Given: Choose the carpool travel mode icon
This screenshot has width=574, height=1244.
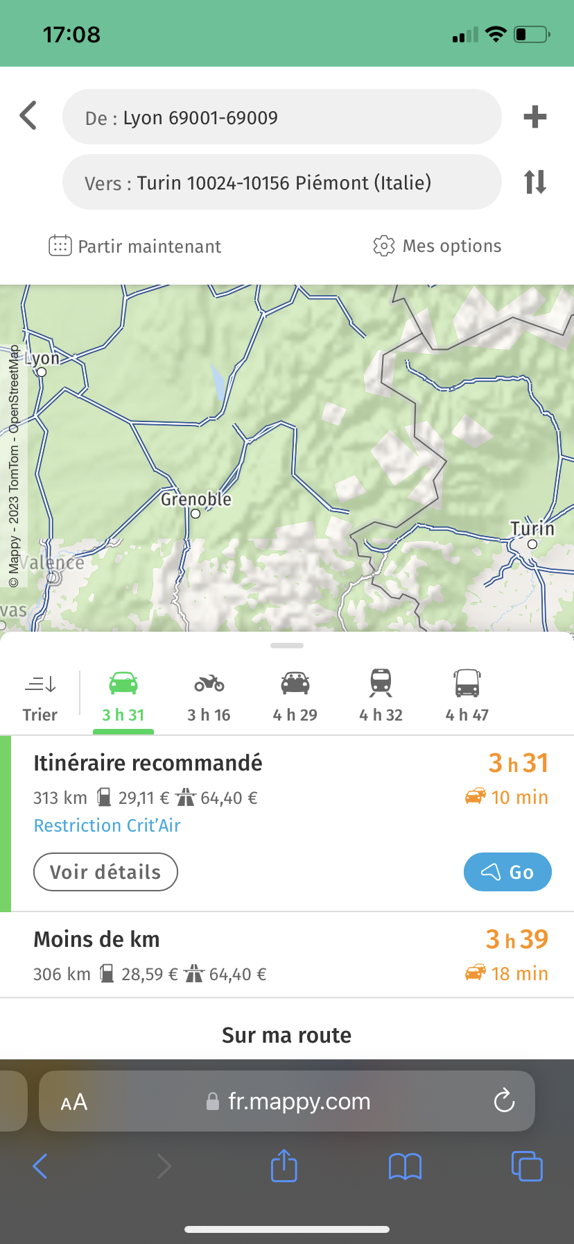Looking at the screenshot, I should click(x=295, y=695).
